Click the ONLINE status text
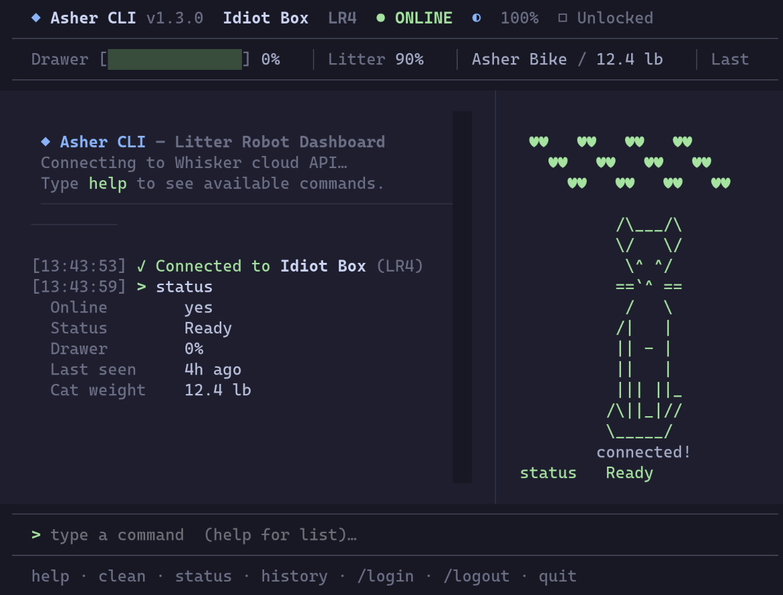783x595 pixels. [x=423, y=18]
